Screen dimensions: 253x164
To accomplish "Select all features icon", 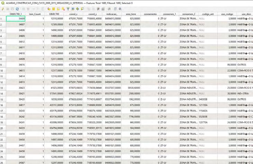I will point(53,9).
